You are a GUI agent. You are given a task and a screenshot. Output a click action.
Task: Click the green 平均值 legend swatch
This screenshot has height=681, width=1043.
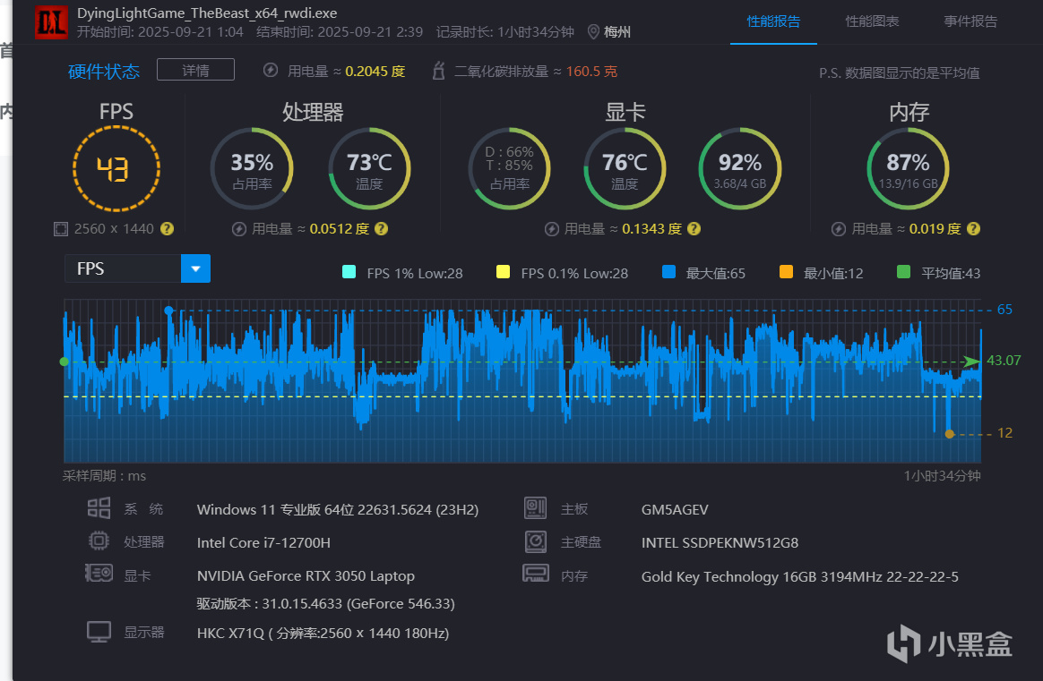tap(903, 272)
